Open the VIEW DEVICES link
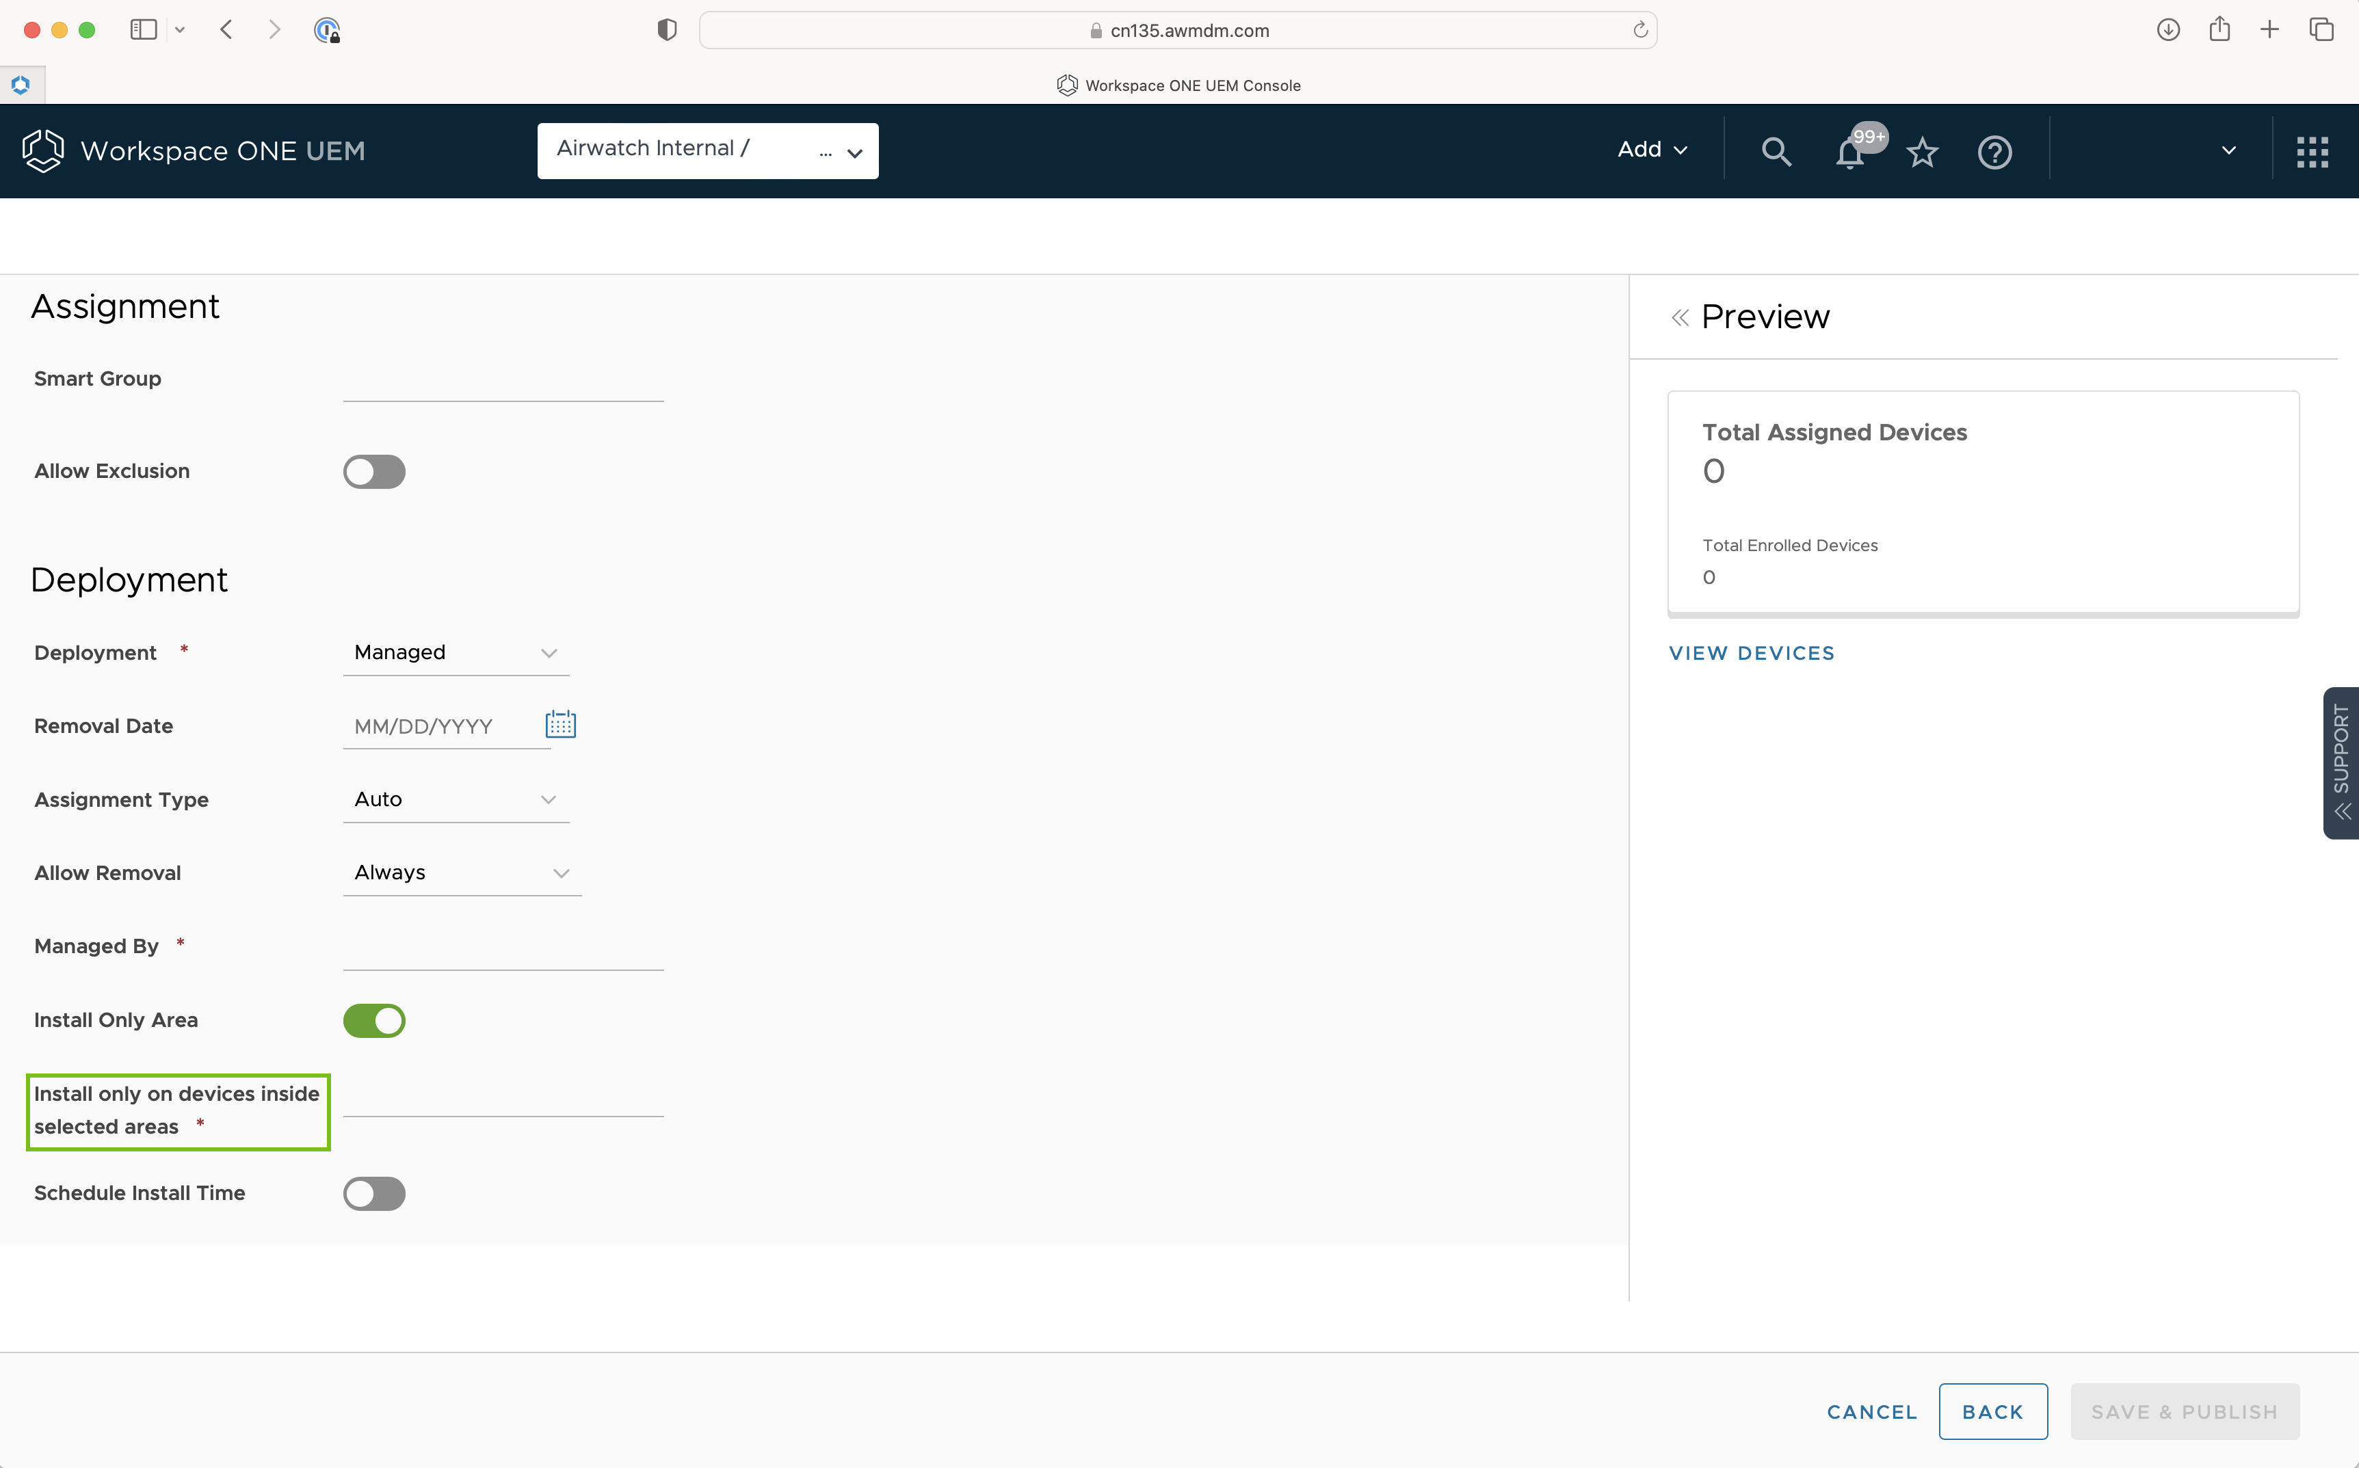 point(1752,654)
